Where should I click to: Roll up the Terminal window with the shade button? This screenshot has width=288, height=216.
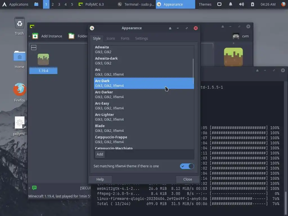coord(257,70)
